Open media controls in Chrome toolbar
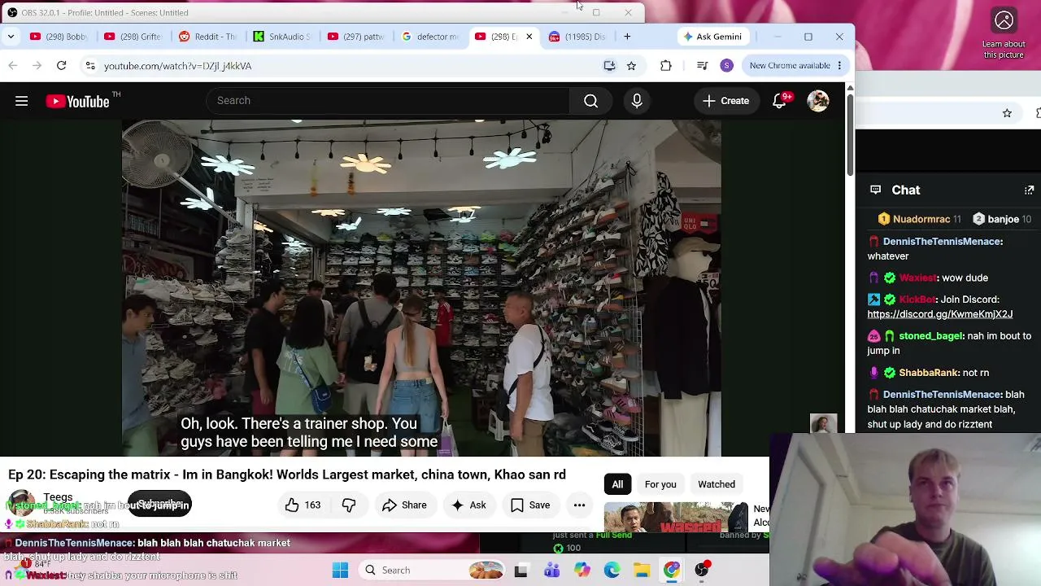 coord(703,65)
